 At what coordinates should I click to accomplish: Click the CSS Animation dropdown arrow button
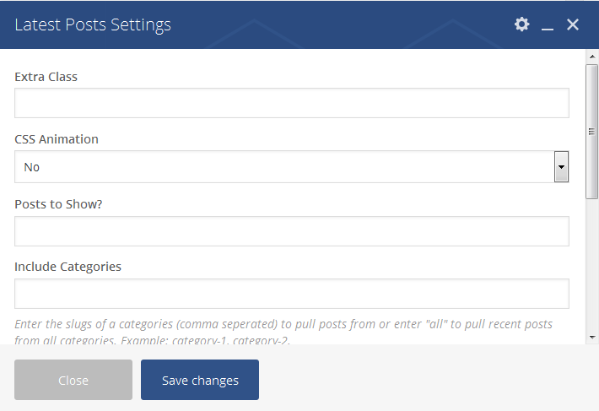pos(561,167)
